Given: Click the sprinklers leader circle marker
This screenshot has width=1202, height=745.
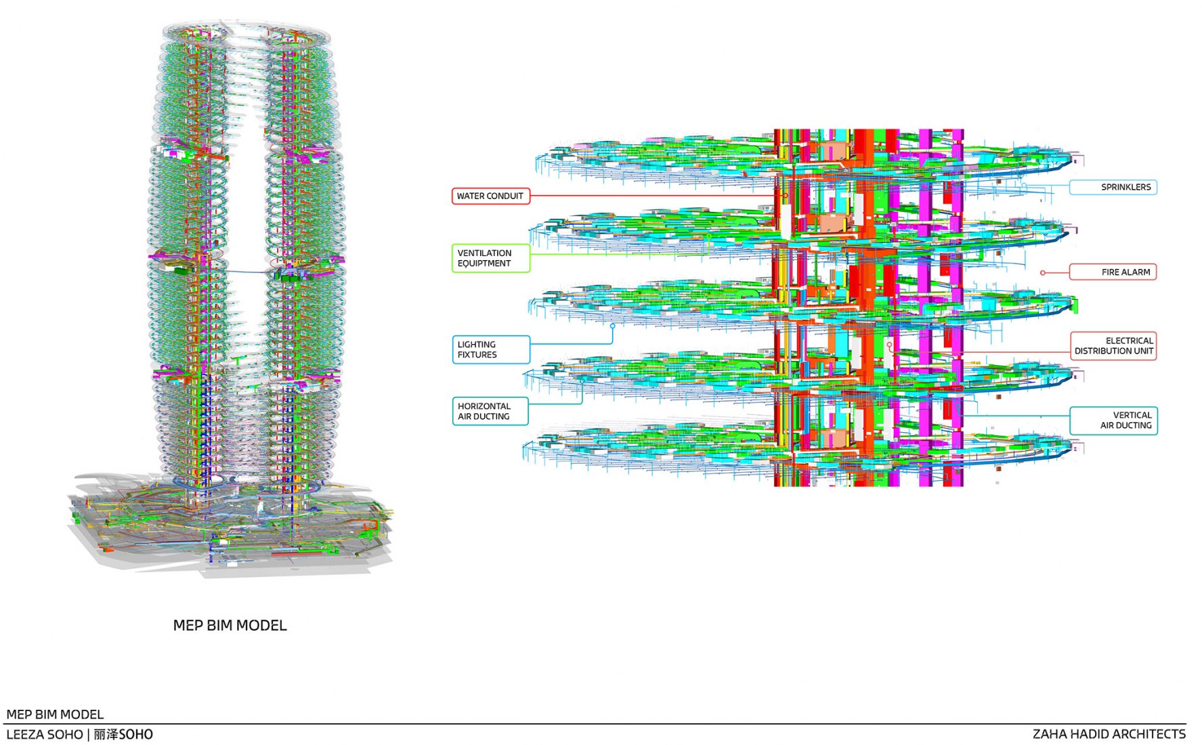Looking at the screenshot, I should click(1024, 186).
